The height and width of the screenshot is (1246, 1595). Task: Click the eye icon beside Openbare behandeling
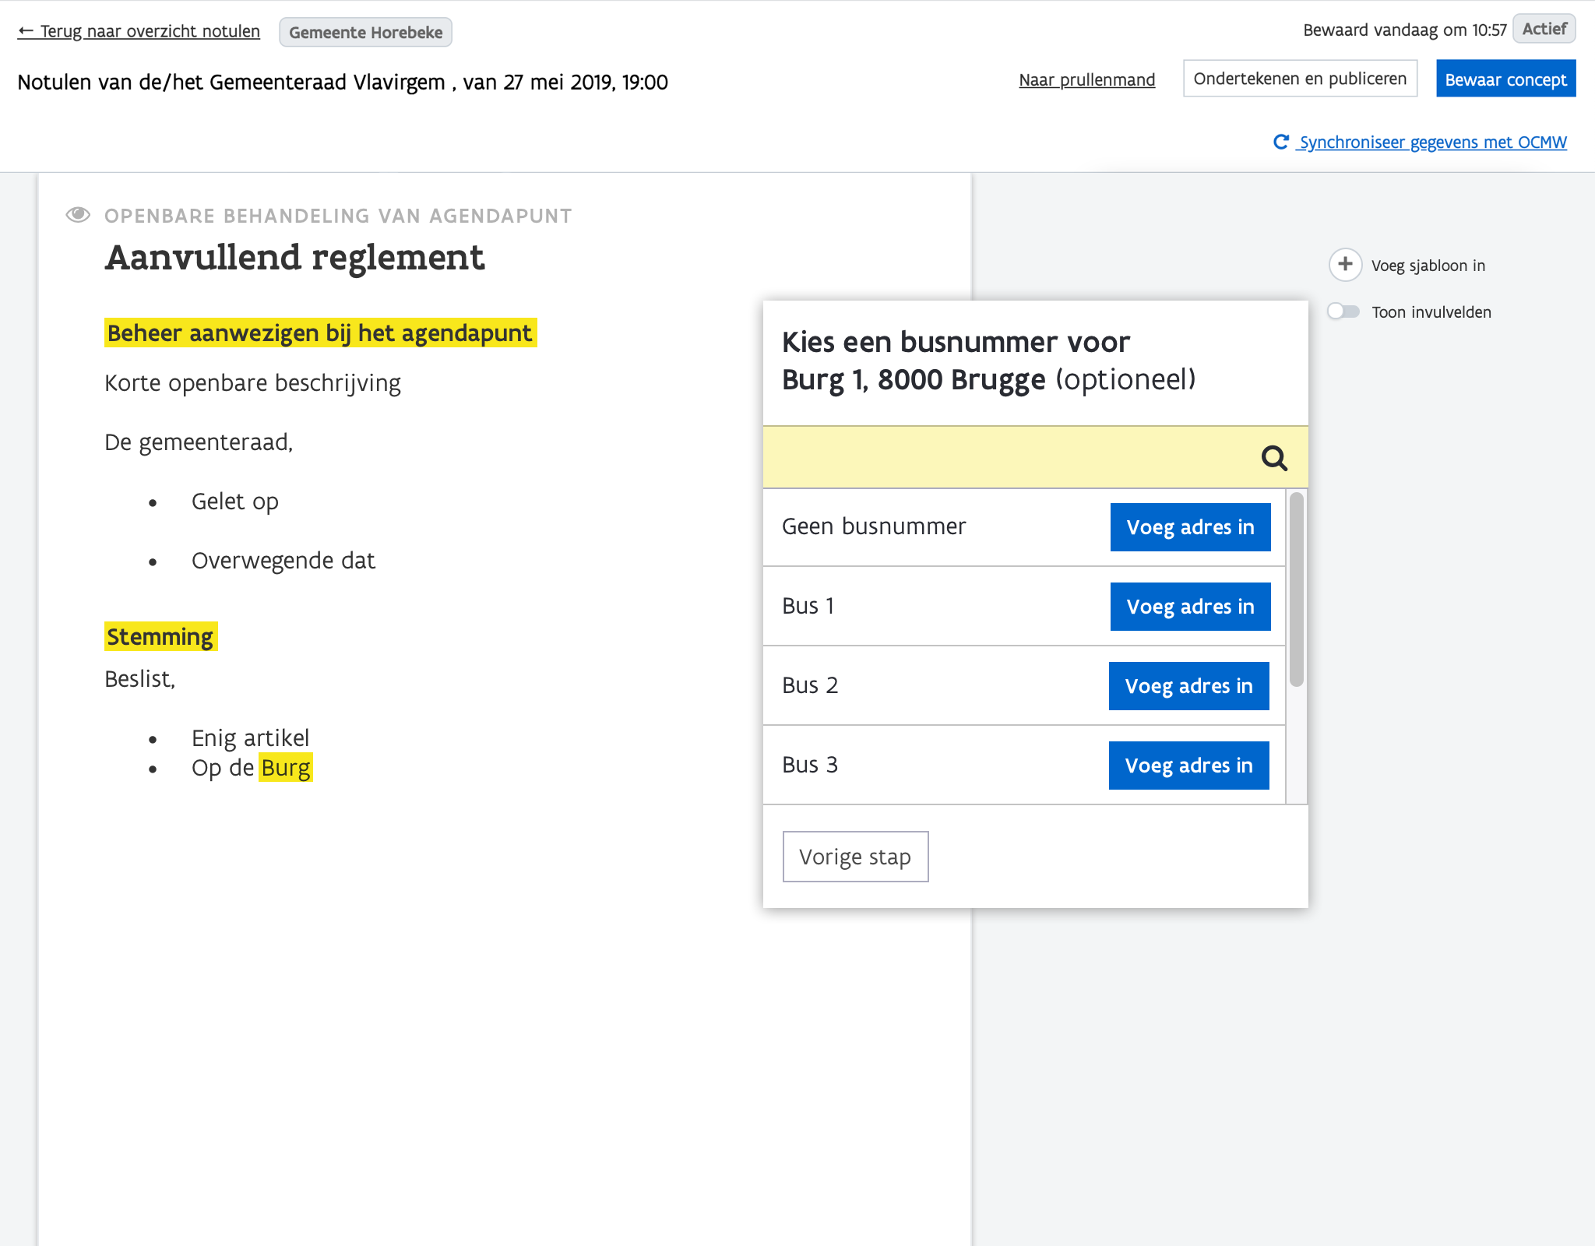(78, 215)
